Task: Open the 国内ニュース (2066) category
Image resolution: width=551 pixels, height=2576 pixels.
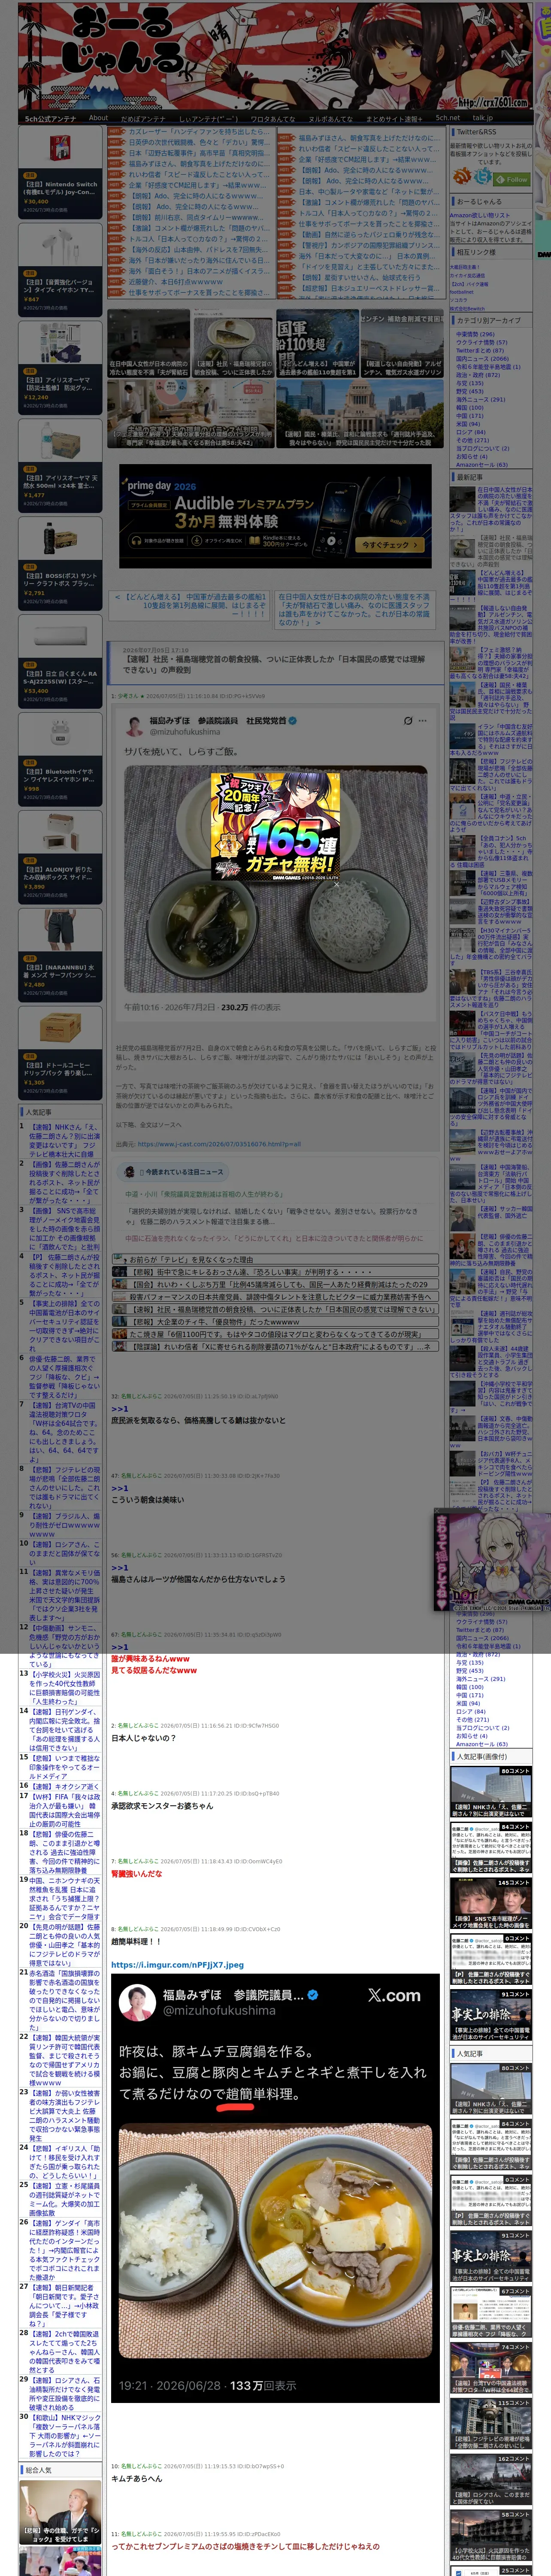Action: (x=482, y=359)
